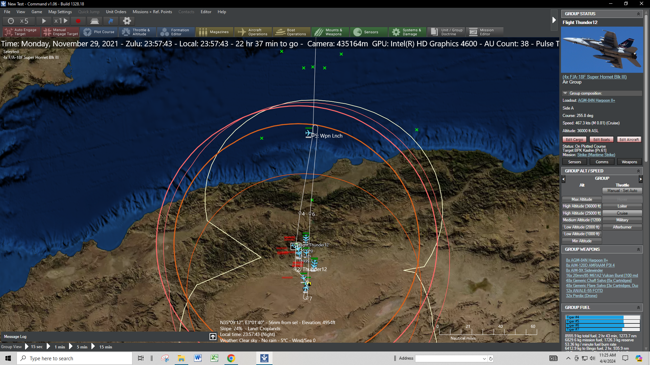This screenshot has height=365, width=650.
Task: Click the Edit Boats button
Action: click(602, 140)
